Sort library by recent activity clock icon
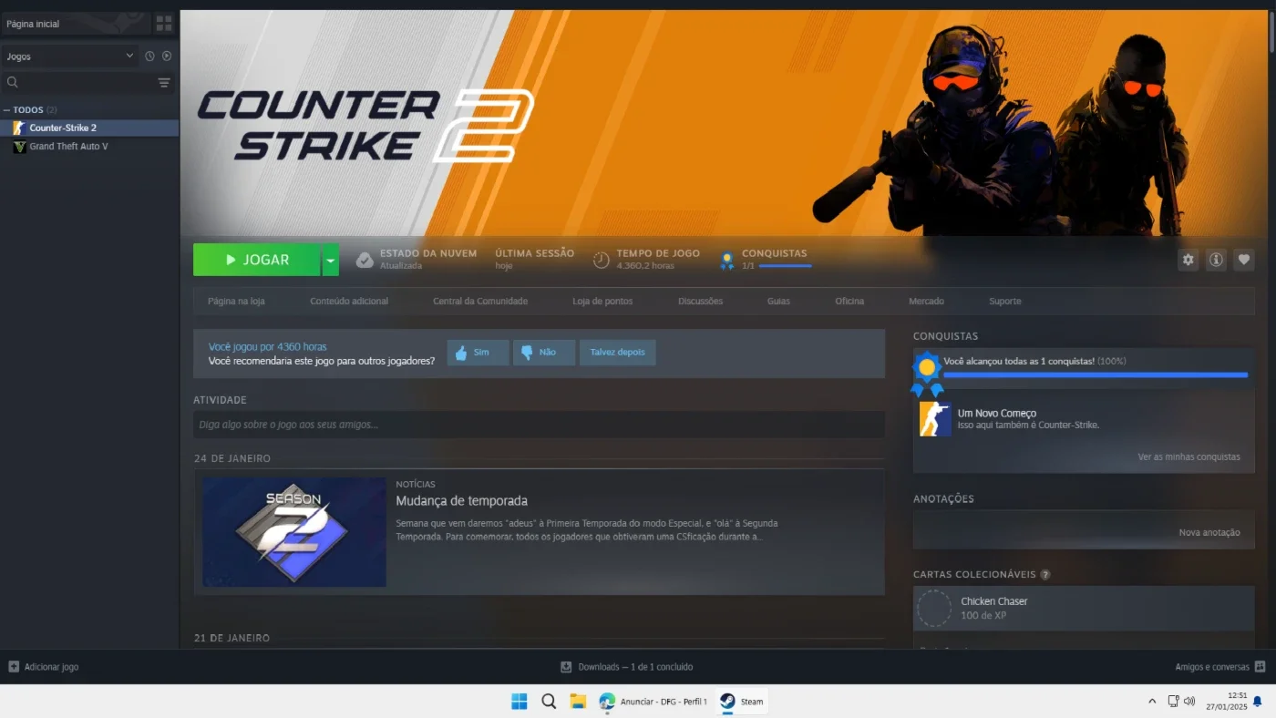This screenshot has height=718, width=1276. [149, 56]
